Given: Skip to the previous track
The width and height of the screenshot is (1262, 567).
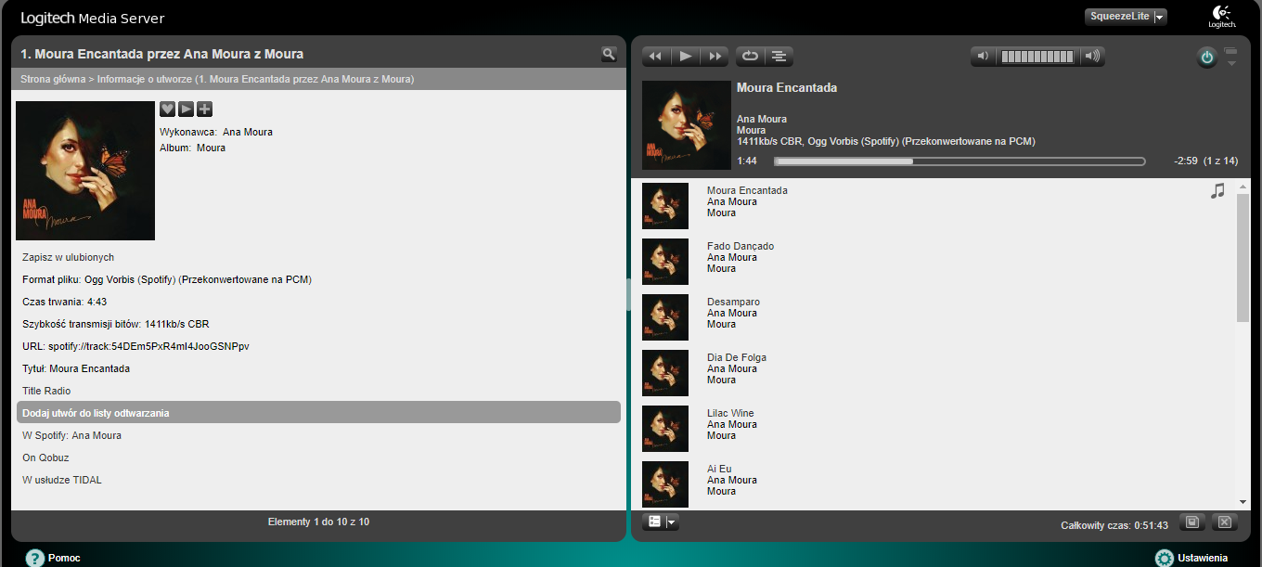Looking at the screenshot, I should [656, 57].
